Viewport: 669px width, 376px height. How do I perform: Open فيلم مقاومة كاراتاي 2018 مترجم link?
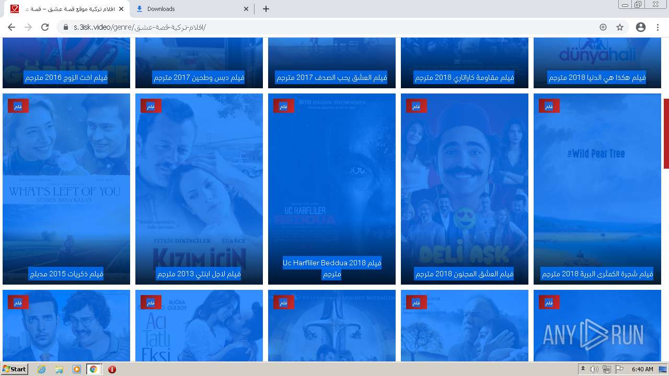[465, 78]
